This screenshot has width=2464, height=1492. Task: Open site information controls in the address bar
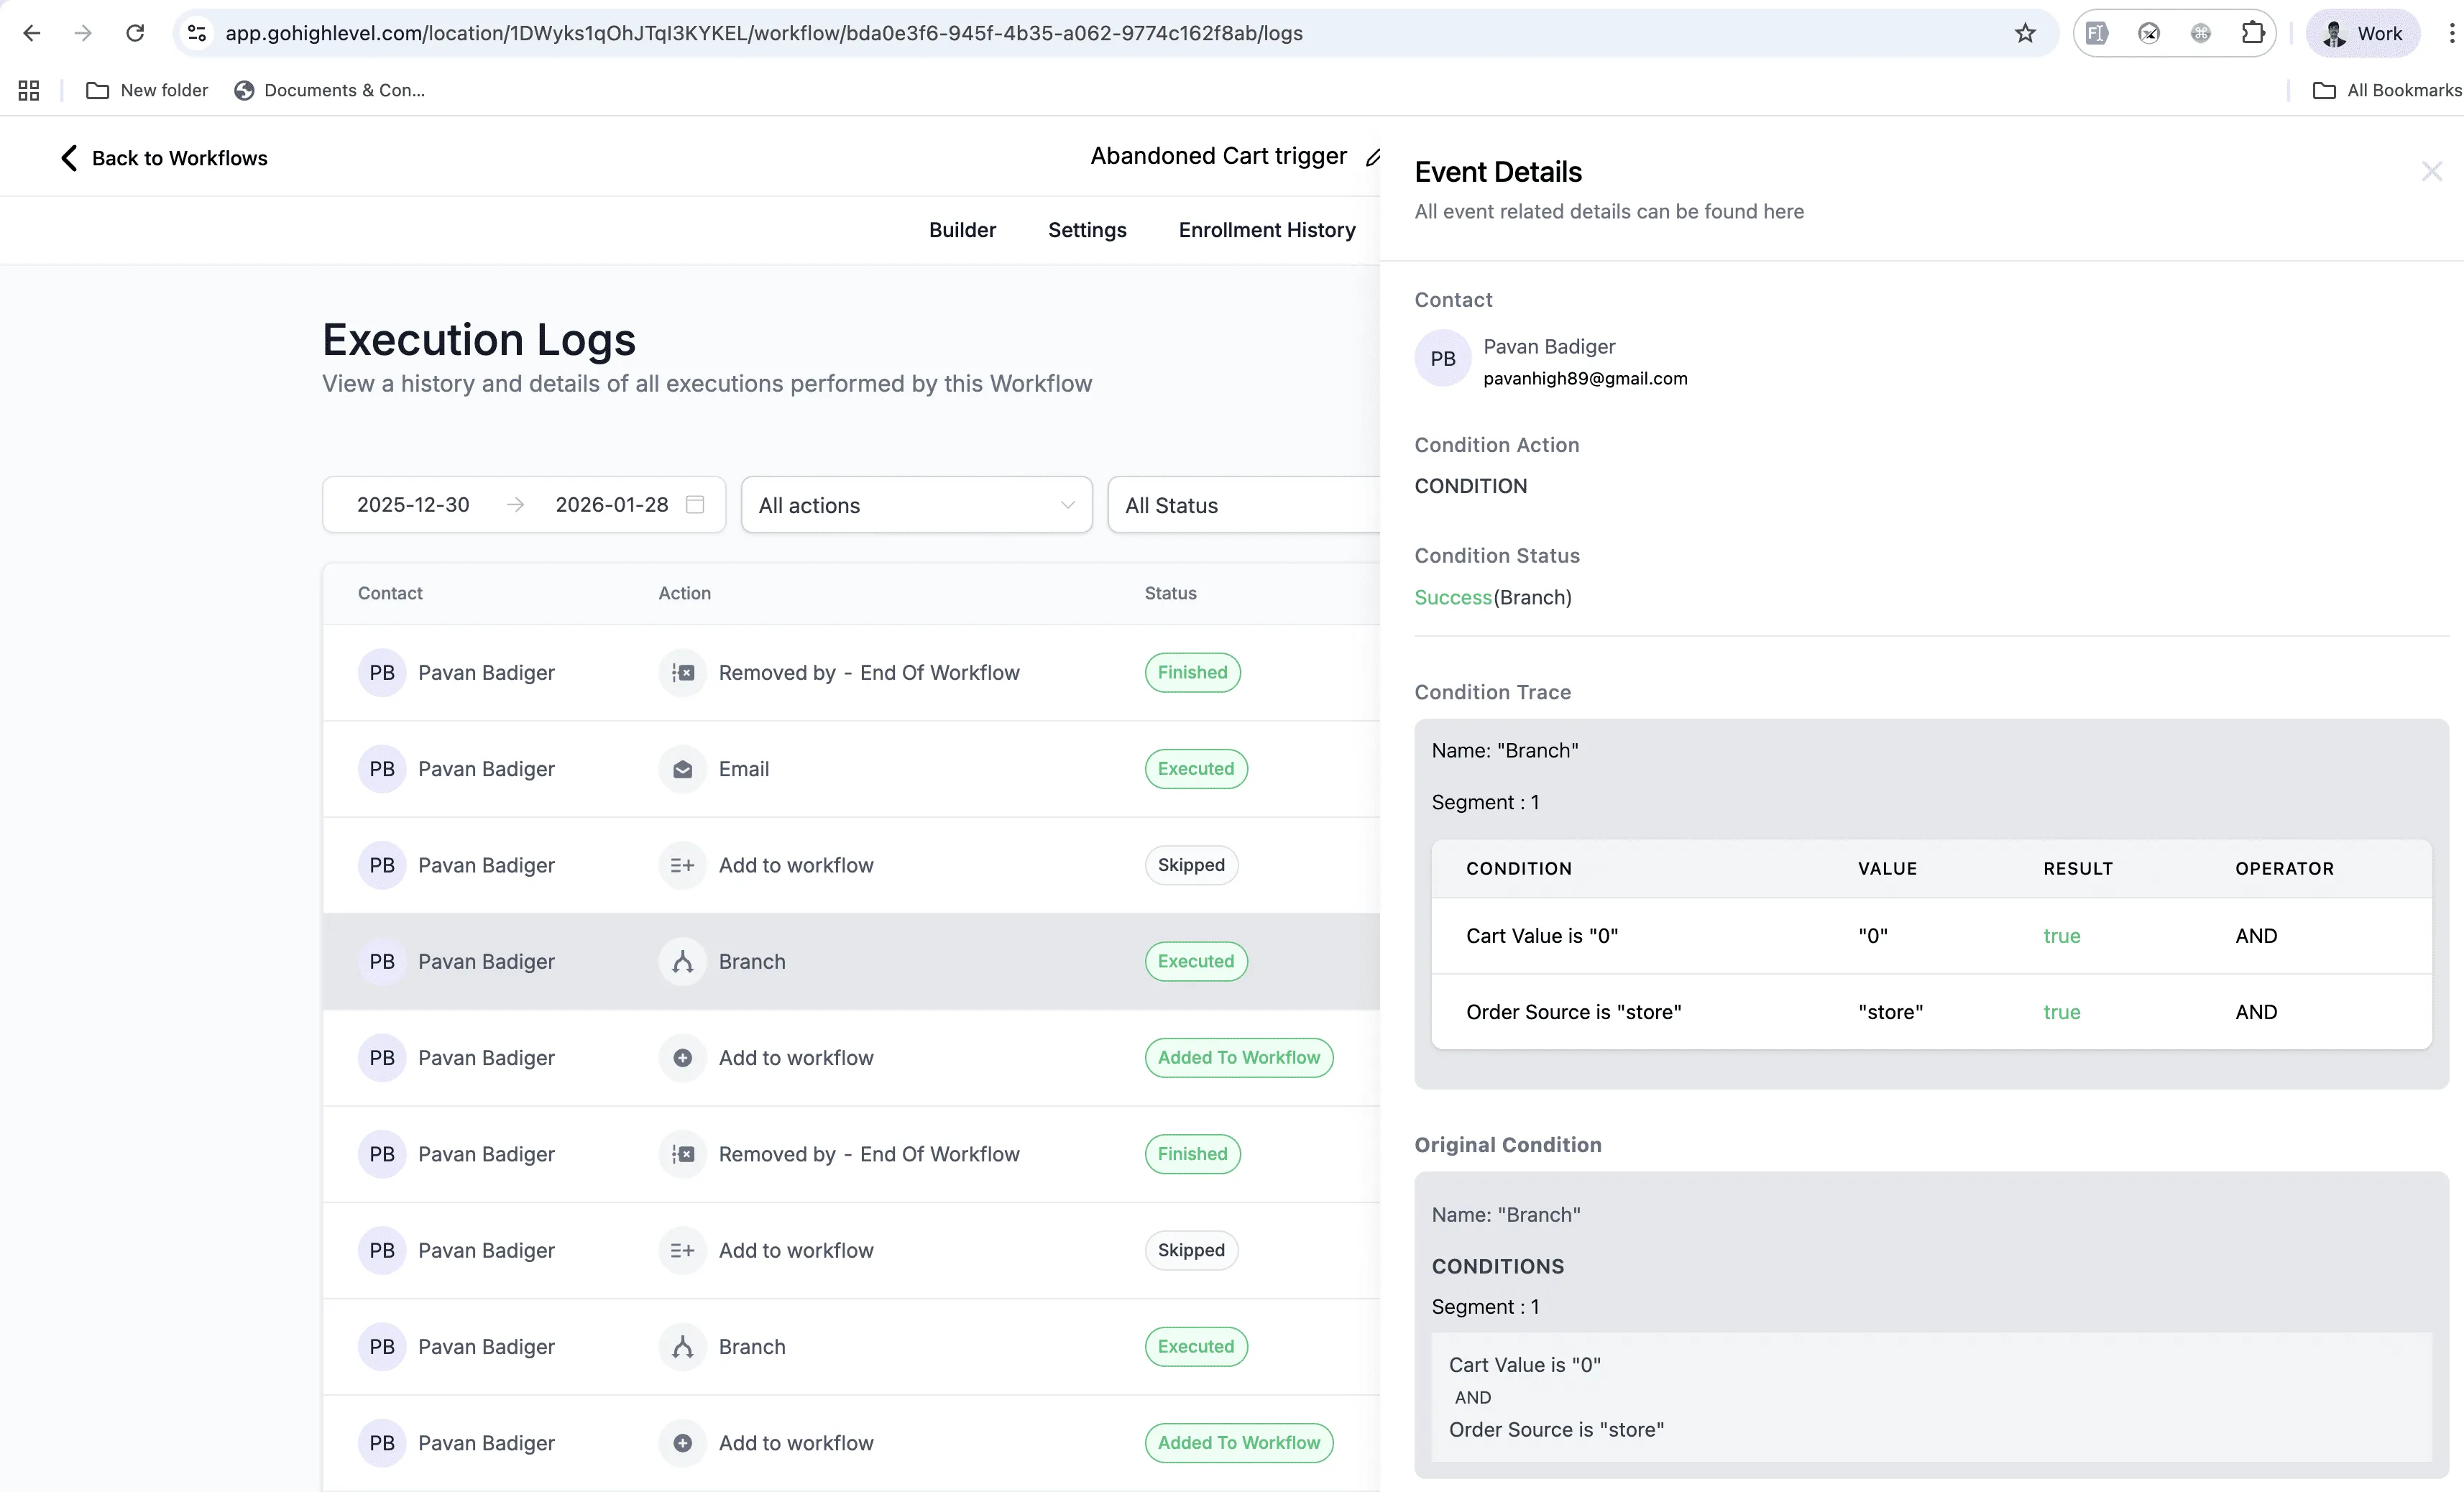pos(196,32)
